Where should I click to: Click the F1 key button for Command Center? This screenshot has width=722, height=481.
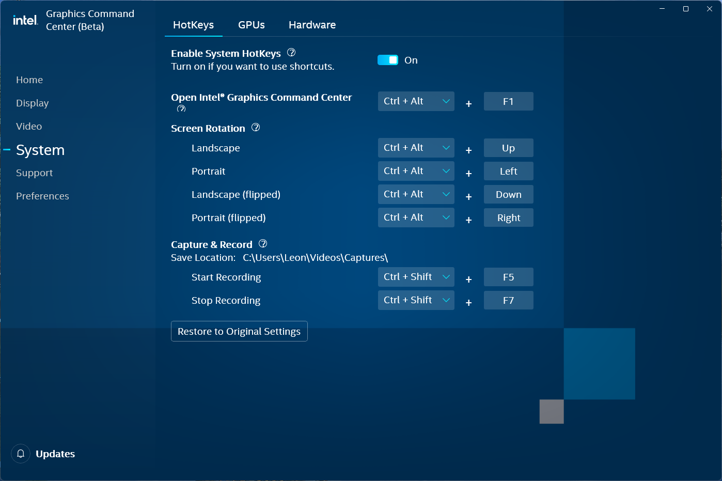[x=508, y=101]
